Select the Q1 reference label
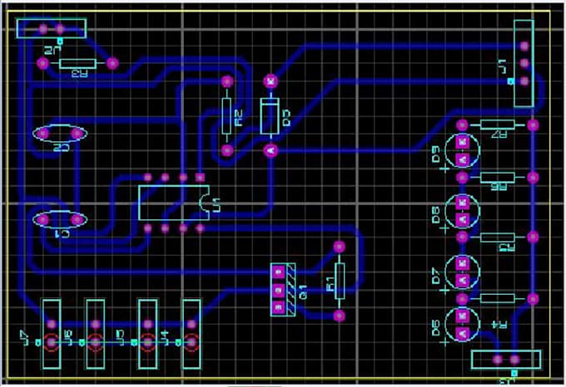The width and height of the screenshot is (566, 387). [303, 292]
